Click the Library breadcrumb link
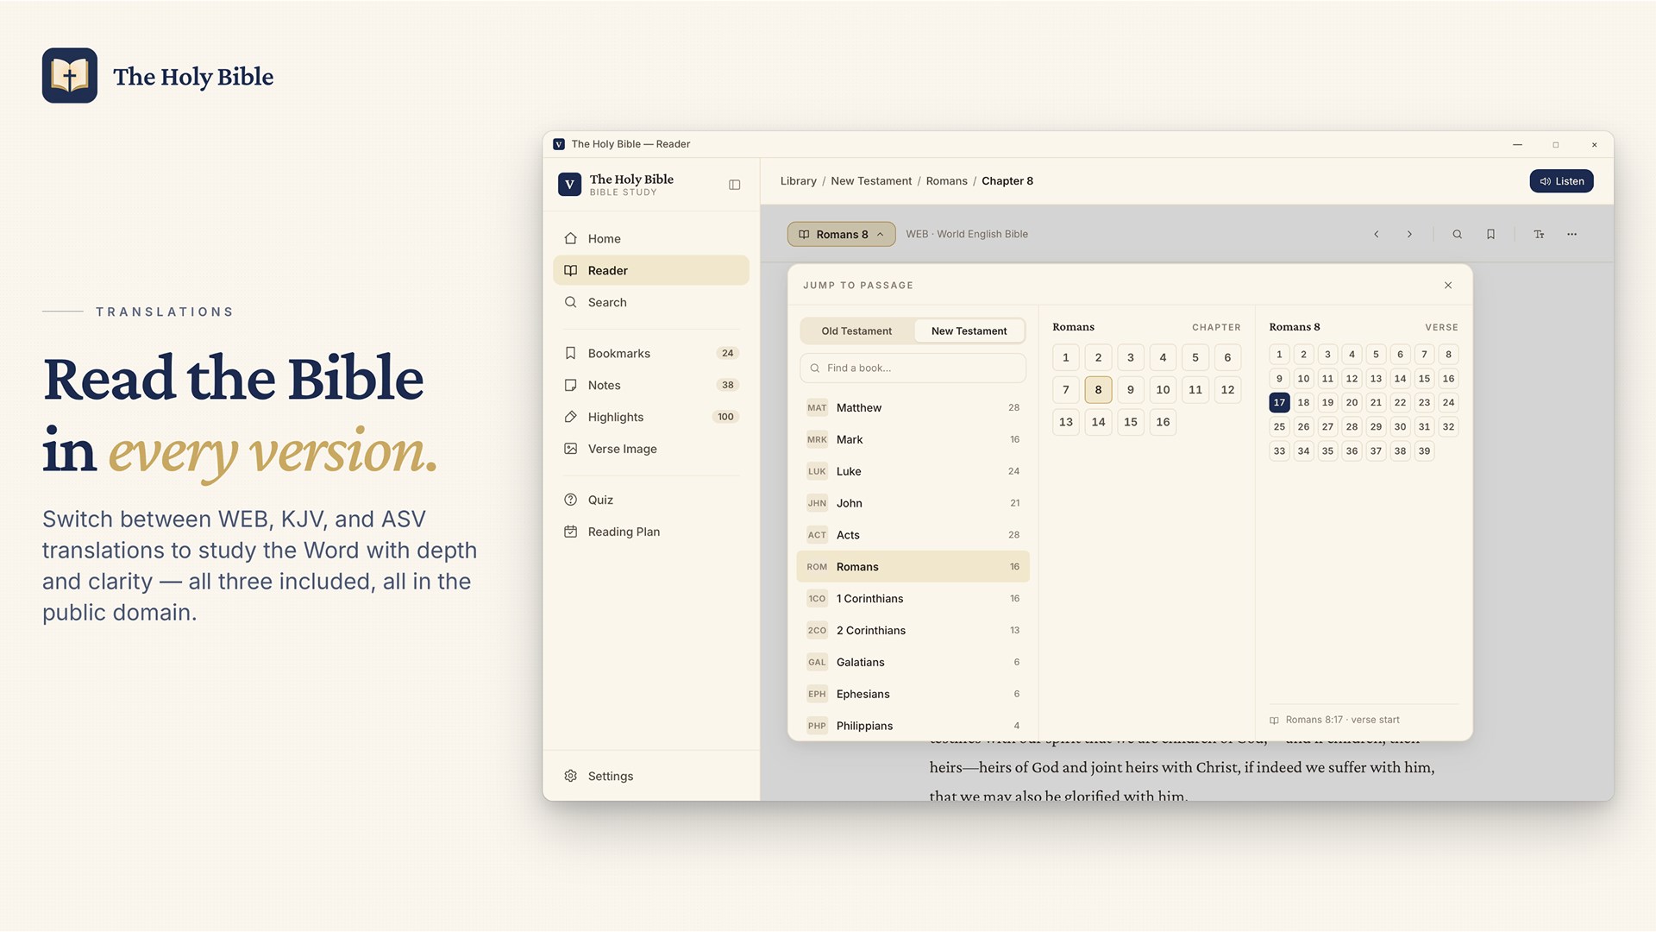Screen dimensions: 1656x932 [798, 181]
